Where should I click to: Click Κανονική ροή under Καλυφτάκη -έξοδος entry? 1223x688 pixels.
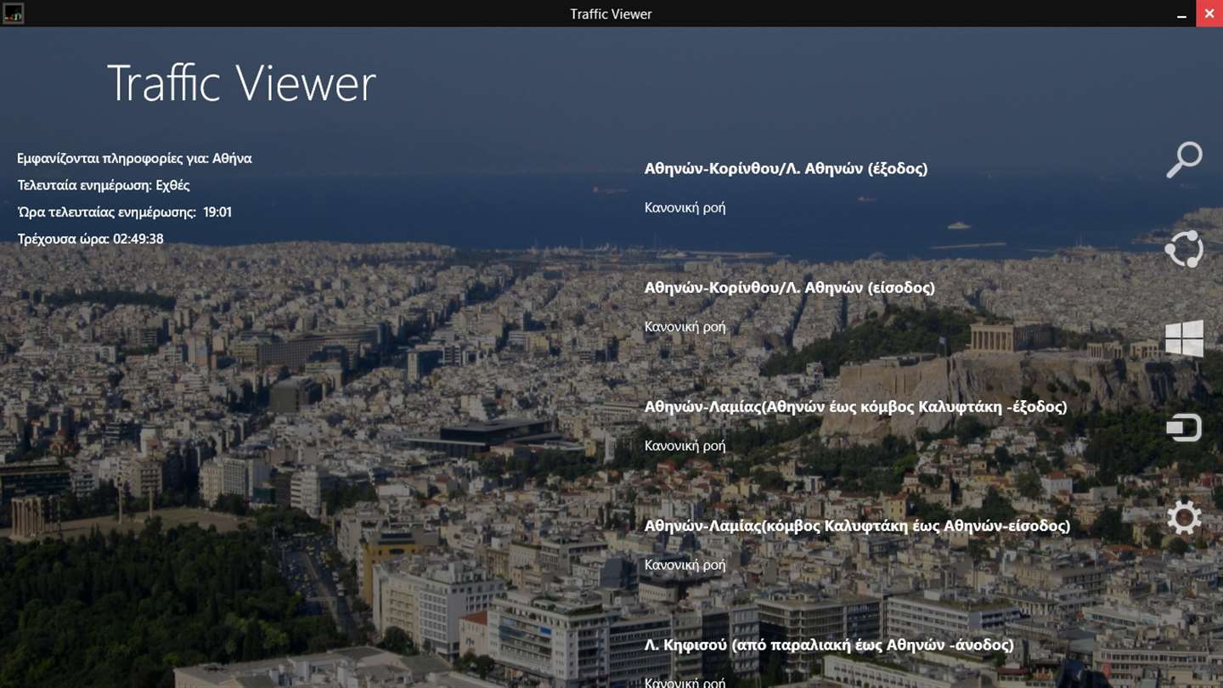pyautogui.click(x=685, y=445)
